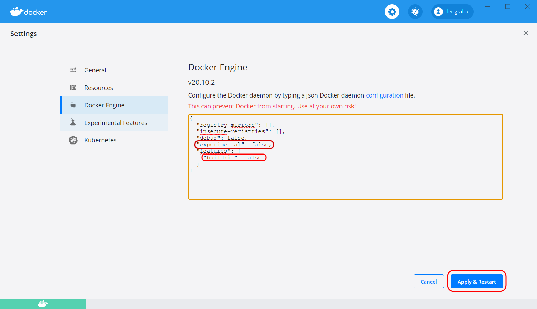Maximize the Docker Desktop window
This screenshot has height=309, width=537.
[508, 7]
